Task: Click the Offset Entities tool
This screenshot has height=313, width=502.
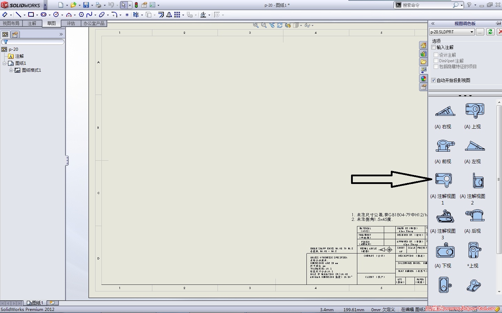Action: click(161, 15)
